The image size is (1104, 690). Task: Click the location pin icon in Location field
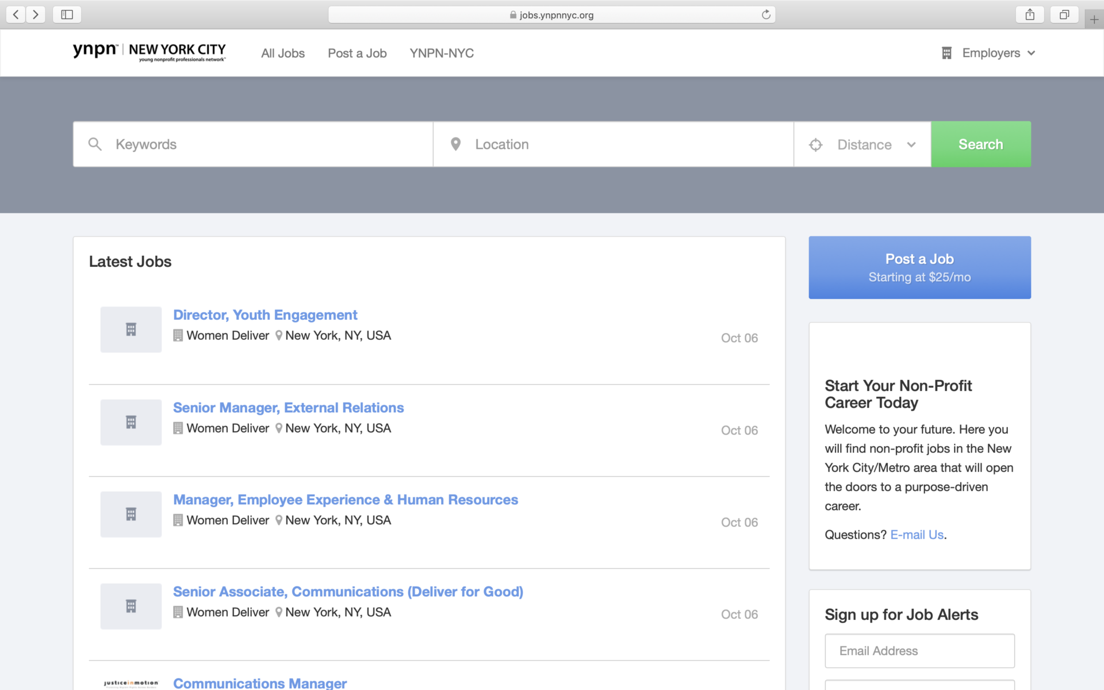(x=456, y=144)
